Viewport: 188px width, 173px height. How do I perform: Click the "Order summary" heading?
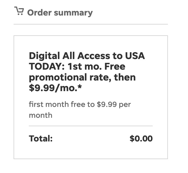coord(60,13)
